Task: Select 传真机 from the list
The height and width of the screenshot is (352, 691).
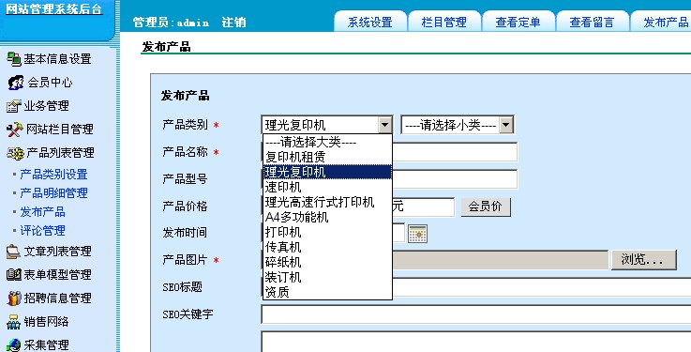Action: click(x=327, y=247)
